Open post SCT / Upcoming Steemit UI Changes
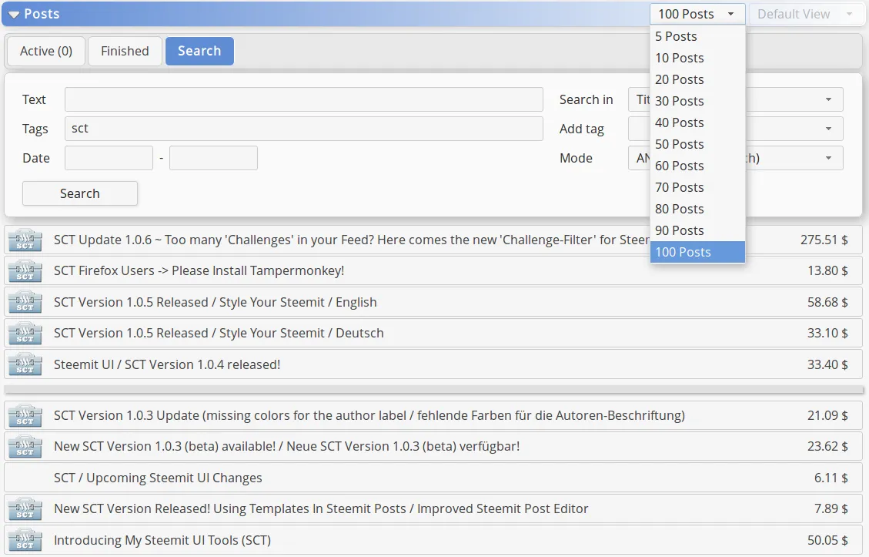The height and width of the screenshot is (557, 869). tap(158, 478)
